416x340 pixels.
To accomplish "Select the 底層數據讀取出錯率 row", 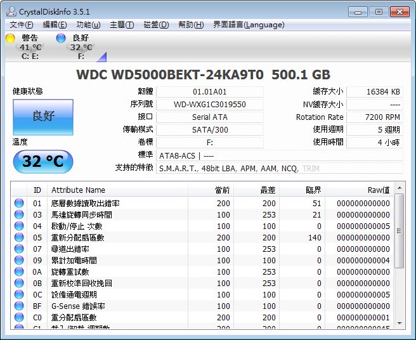I will (x=202, y=204).
